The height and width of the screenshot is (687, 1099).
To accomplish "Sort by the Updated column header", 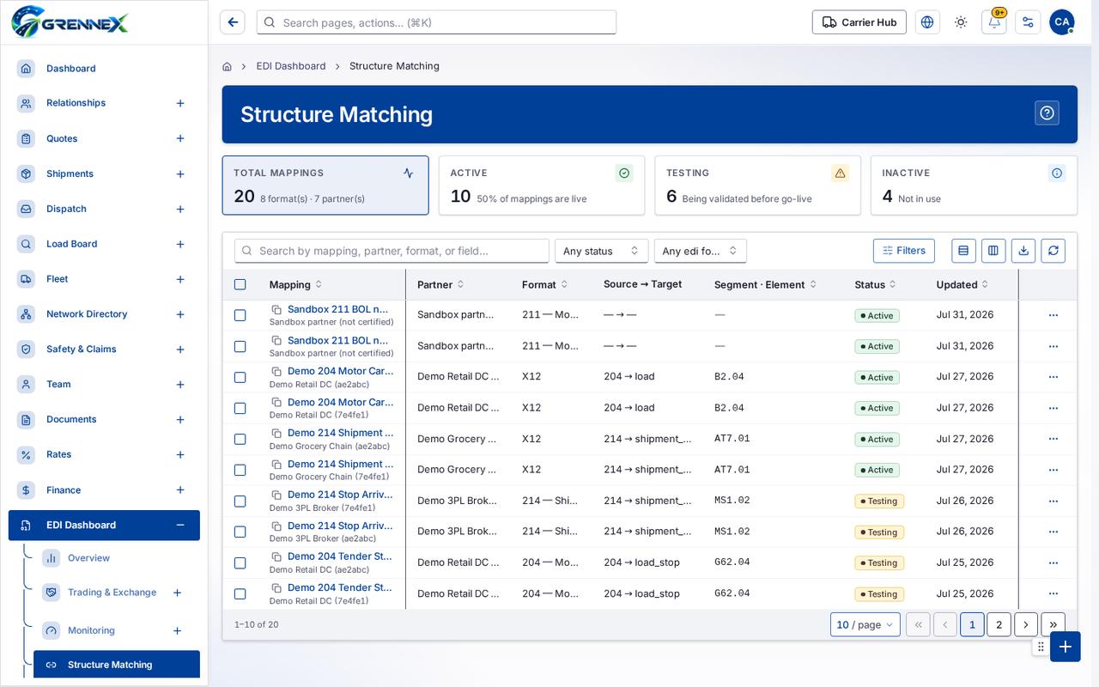I will [x=962, y=284].
